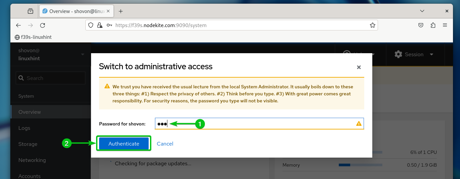Screen dimensions: 460x179
Task: Click the shield tracking protection icon
Action: tap(91, 25)
